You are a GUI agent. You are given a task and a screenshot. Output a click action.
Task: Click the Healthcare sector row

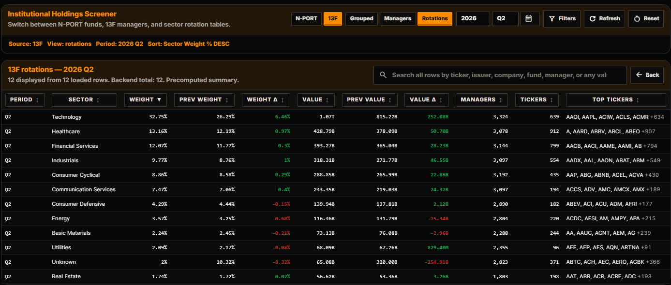335,131
